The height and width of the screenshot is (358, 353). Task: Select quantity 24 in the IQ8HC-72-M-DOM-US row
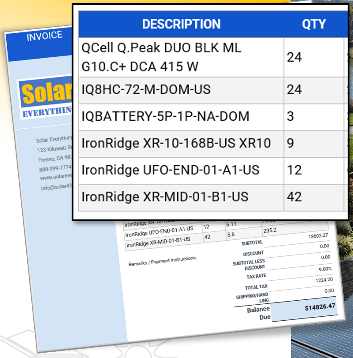pyautogui.click(x=294, y=90)
